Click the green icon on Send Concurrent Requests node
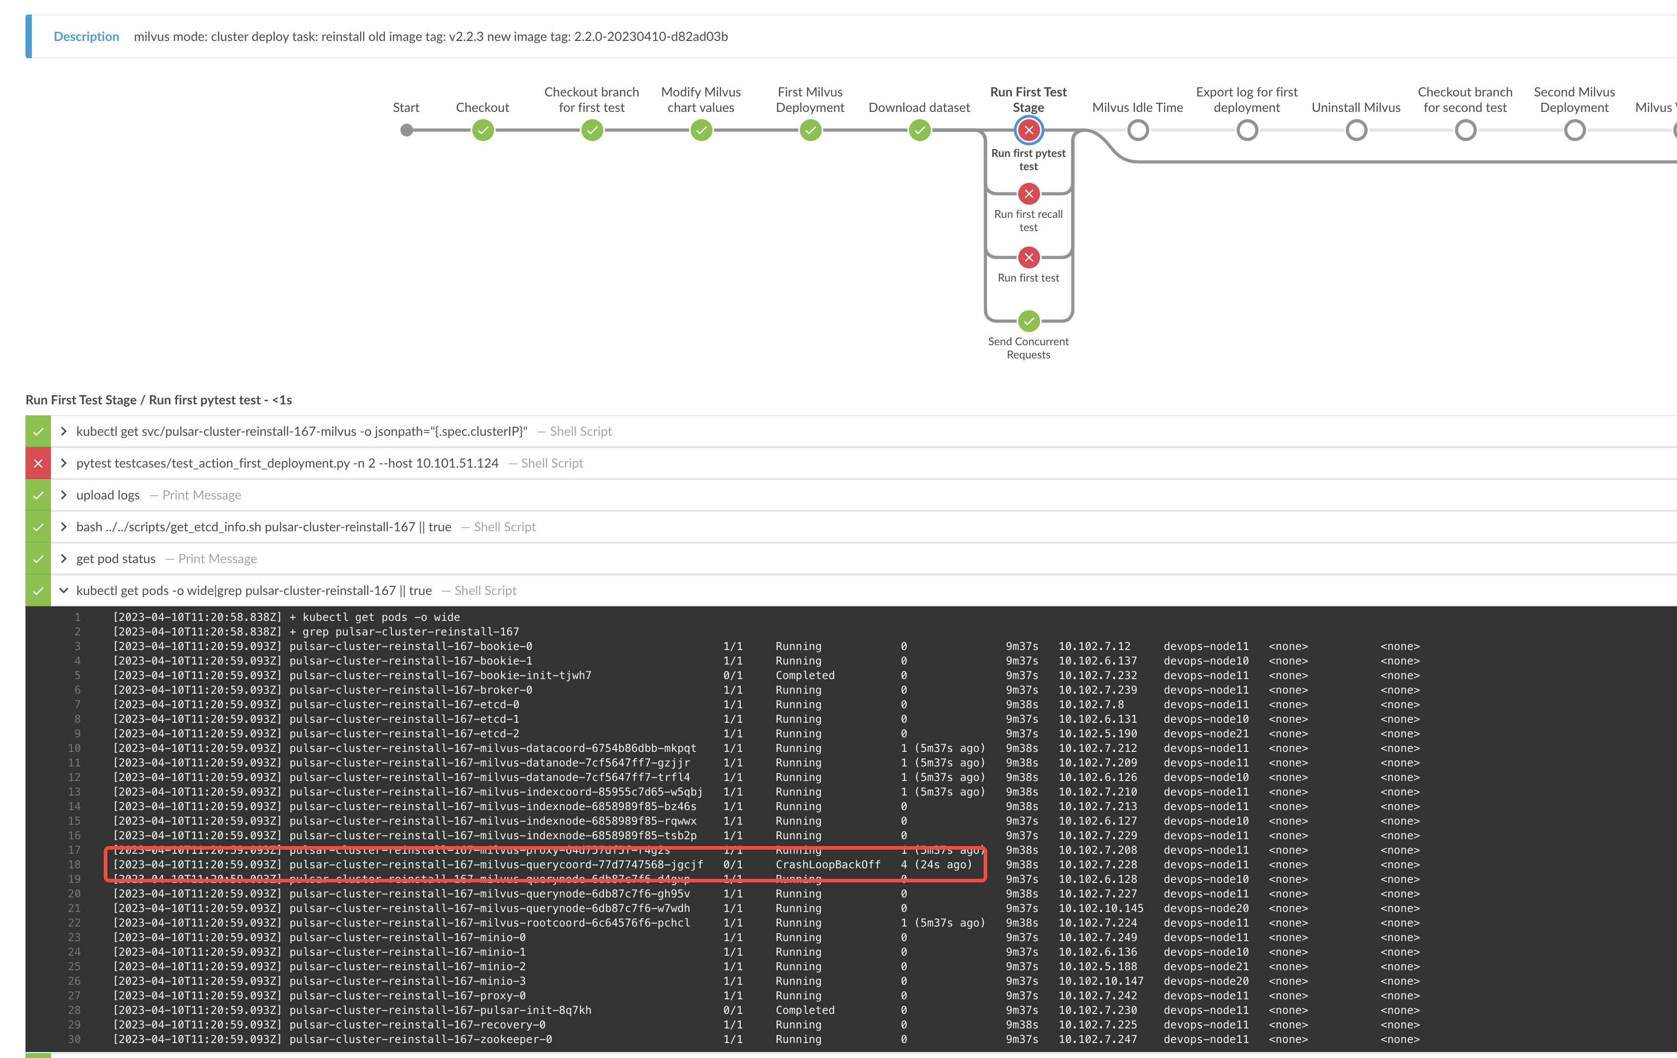The height and width of the screenshot is (1058, 1677). 1029,322
